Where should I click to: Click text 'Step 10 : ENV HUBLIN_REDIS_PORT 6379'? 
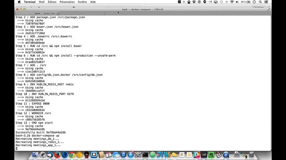[45, 94]
